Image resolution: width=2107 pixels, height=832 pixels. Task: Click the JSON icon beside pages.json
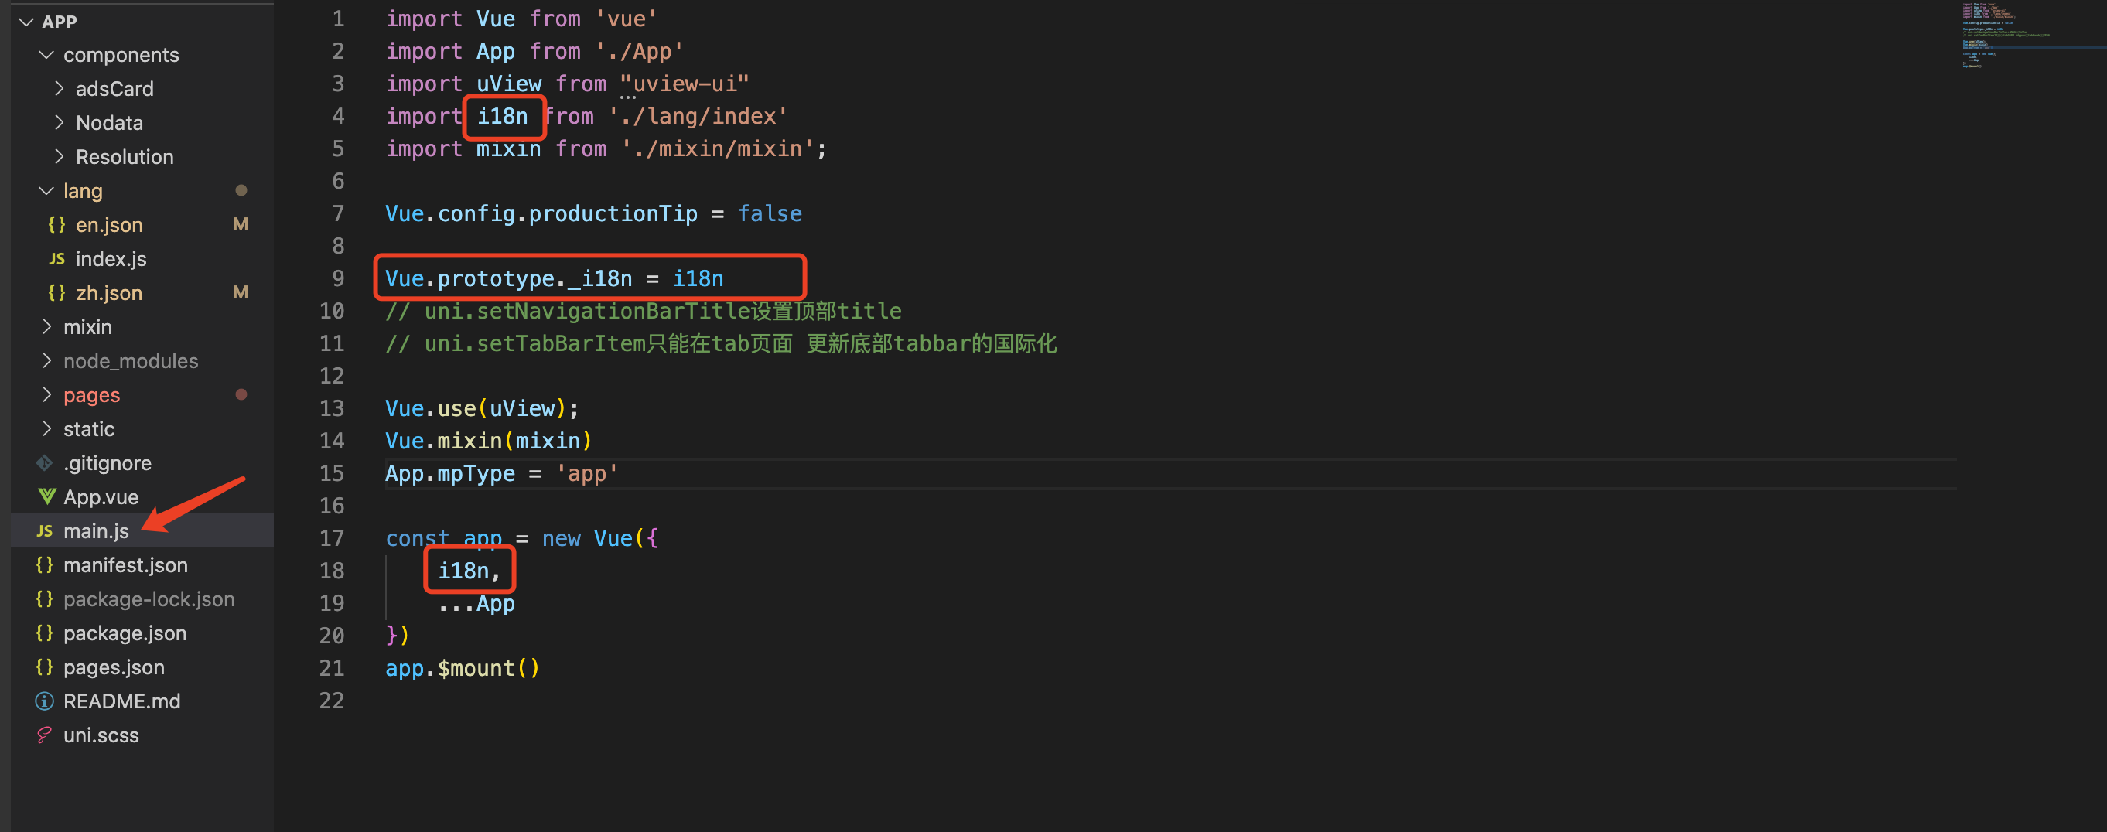pos(45,667)
